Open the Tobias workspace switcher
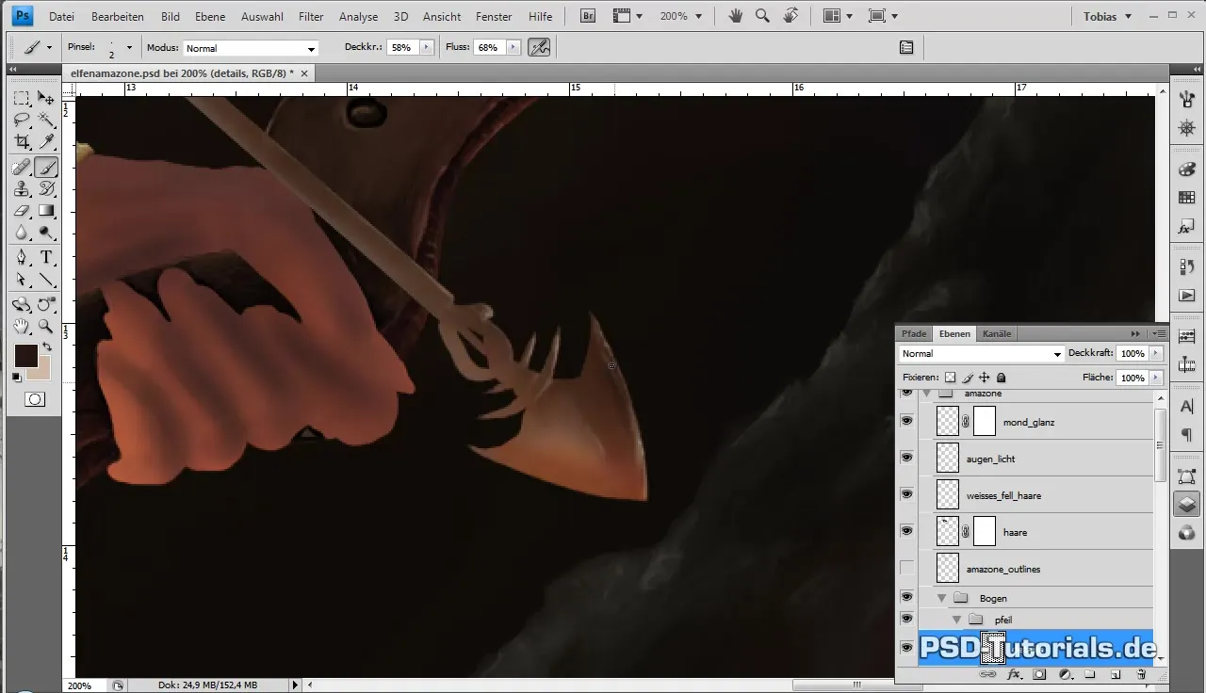Viewport: 1206px width, 693px height. [1106, 17]
